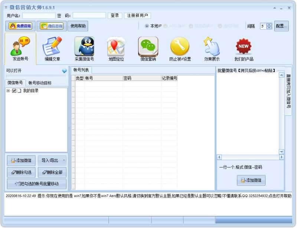Click the blue refresh icon above the folder tree

tap(65, 71)
